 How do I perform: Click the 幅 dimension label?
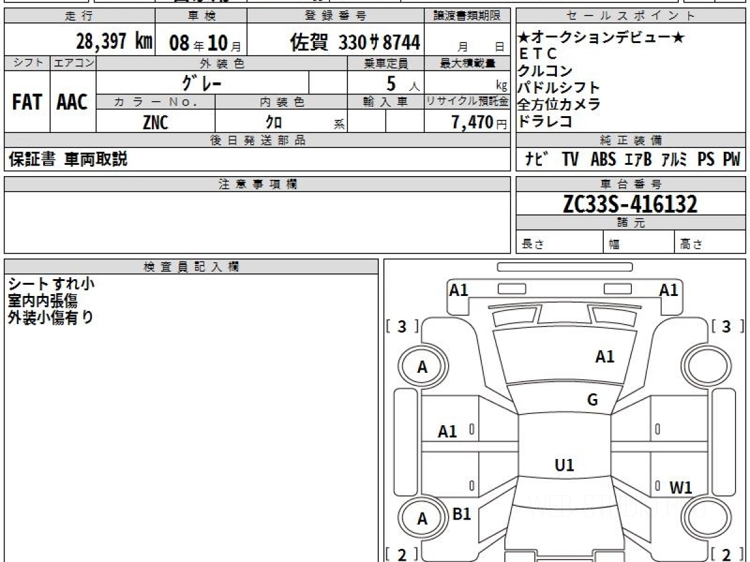click(614, 245)
